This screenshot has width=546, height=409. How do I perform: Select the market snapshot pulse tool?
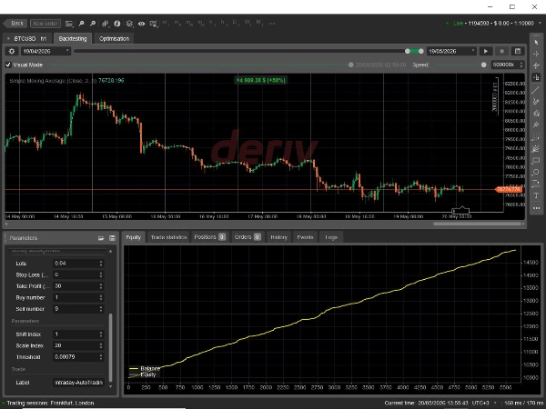click(536, 65)
